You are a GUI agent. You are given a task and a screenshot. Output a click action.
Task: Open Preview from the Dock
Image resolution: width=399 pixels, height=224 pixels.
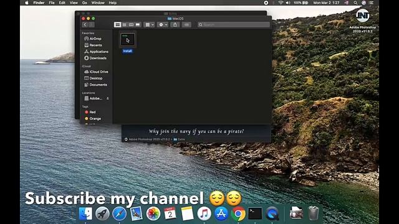point(137,213)
